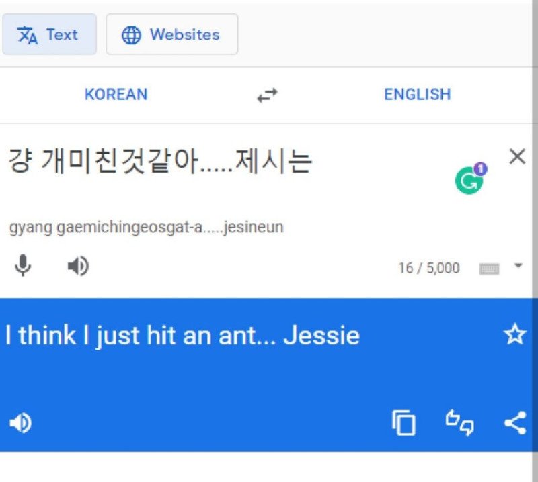This screenshot has height=482, width=538.
Task: Switch to the Websites translation tab
Action: click(x=172, y=34)
